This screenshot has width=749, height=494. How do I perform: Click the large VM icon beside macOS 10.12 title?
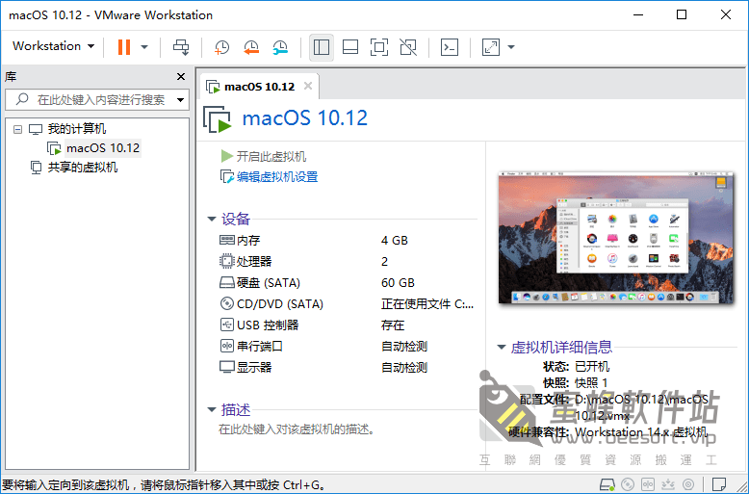[x=218, y=119]
